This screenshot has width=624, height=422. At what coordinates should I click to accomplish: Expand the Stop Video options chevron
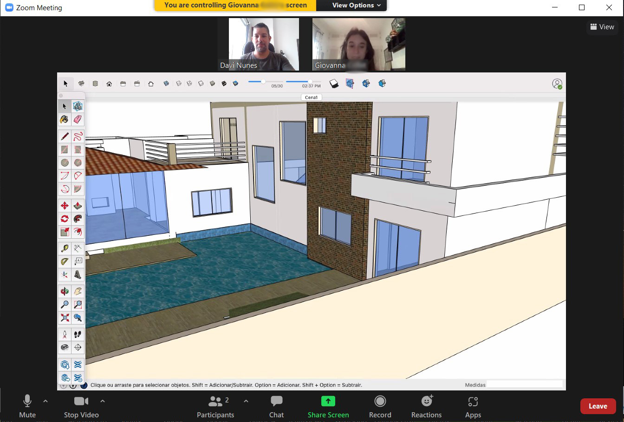(102, 401)
